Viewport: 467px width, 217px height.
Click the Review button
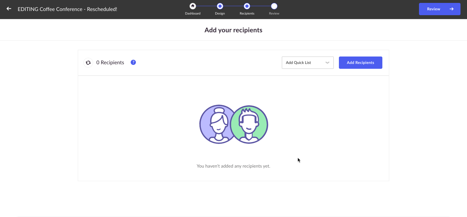(440, 9)
